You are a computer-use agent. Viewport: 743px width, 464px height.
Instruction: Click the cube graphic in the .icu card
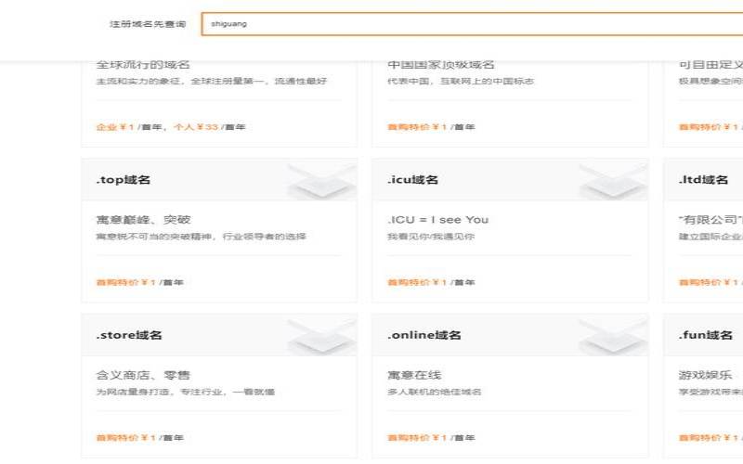[x=613, y=181]
